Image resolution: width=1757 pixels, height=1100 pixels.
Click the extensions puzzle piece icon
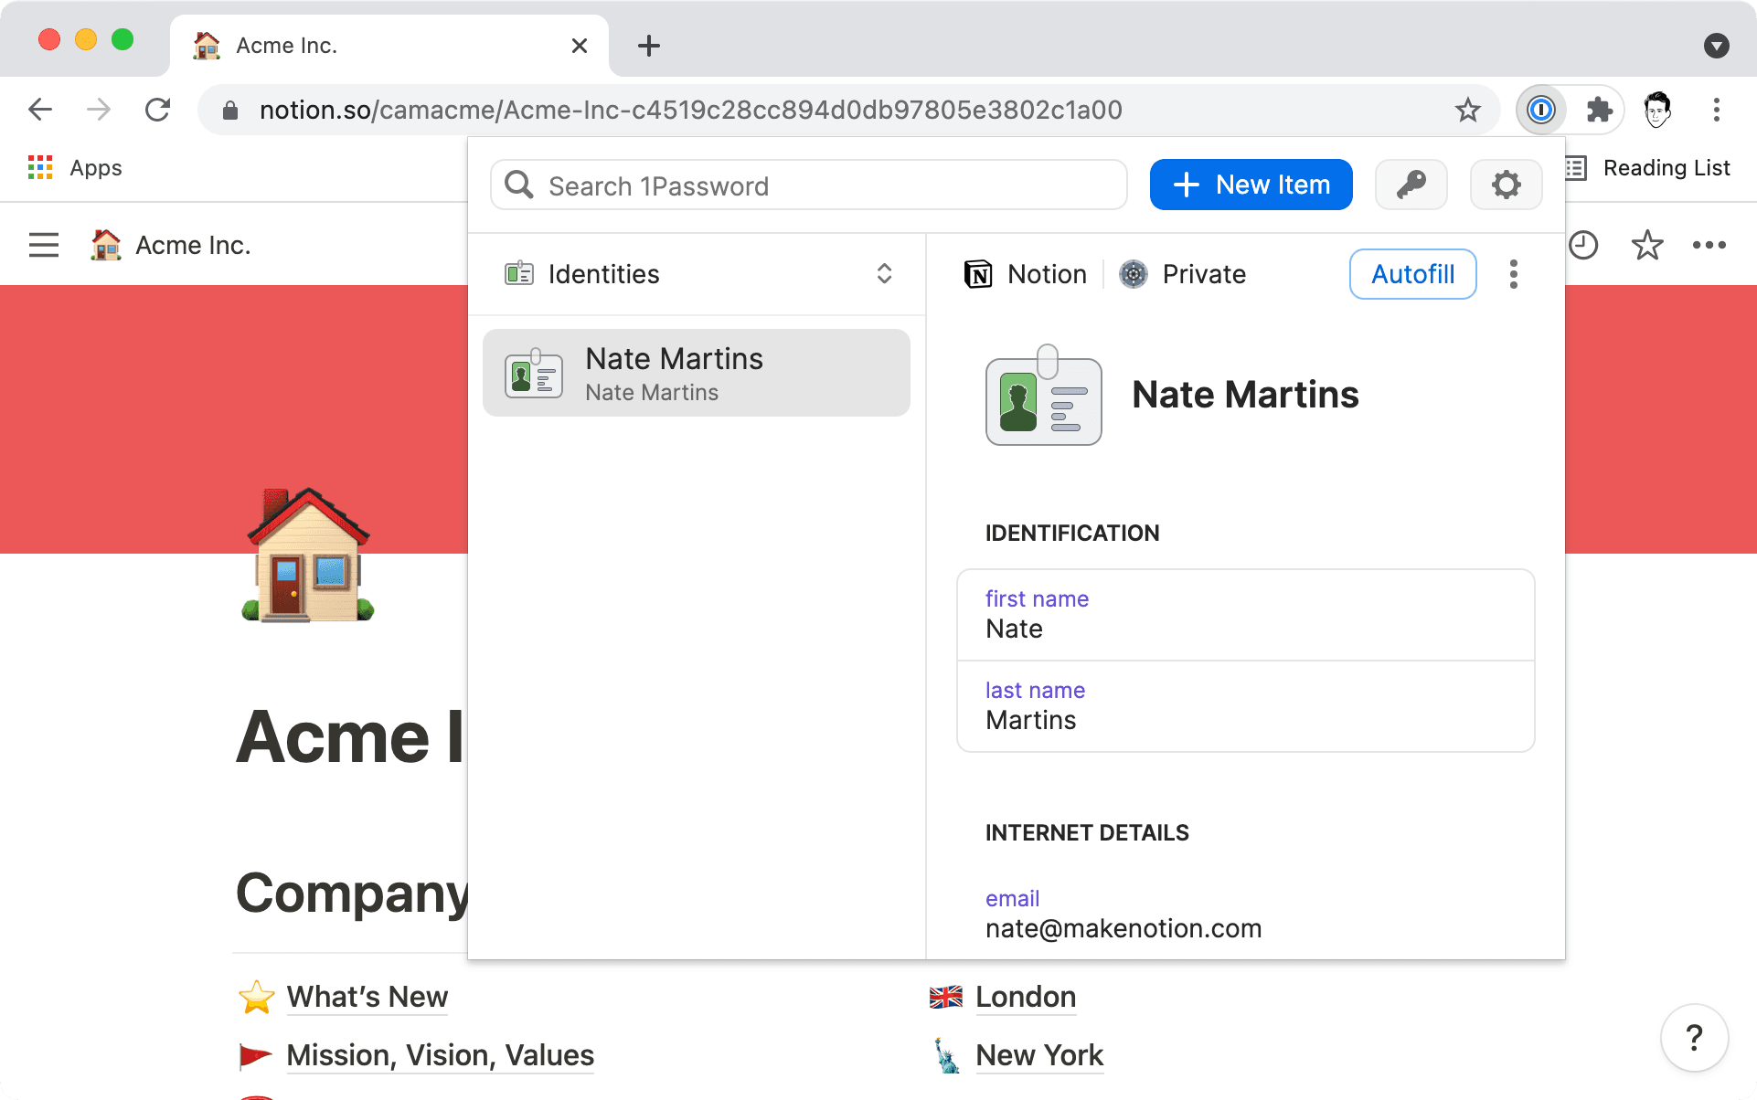[x=1600, y=110]
